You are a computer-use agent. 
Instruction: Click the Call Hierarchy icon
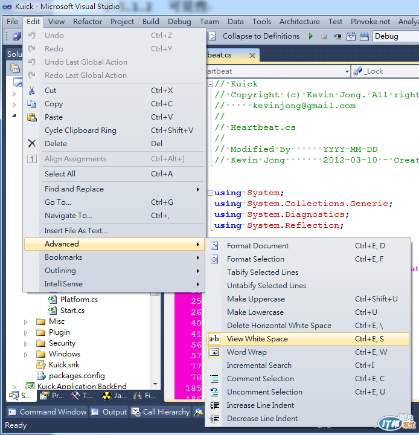136,412
